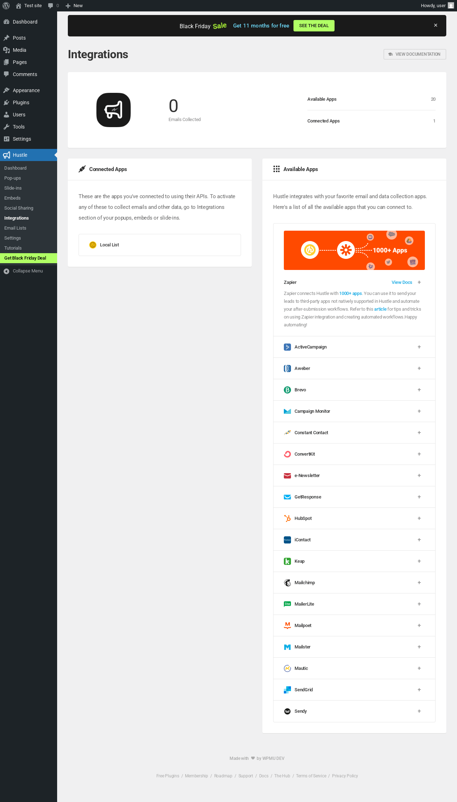Open Privacy Policy footer link
Image resolution: width=457 pixels, height=802 pixels.
pyautogui.click(x=345, y=776)
